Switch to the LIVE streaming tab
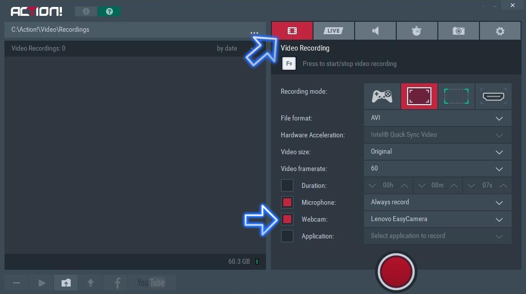The height and width of the screenshot is (294, 526). (x=333, y=31)
